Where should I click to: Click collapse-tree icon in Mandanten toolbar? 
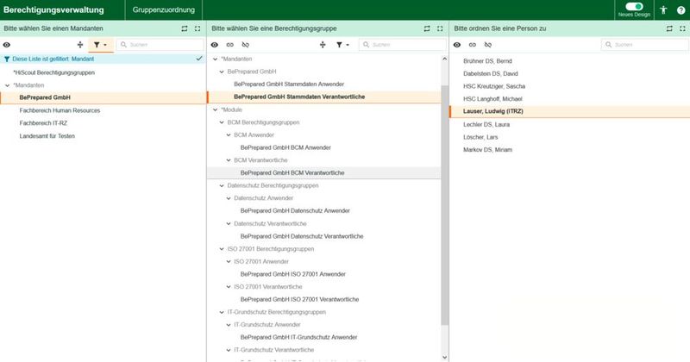point(80,45)
